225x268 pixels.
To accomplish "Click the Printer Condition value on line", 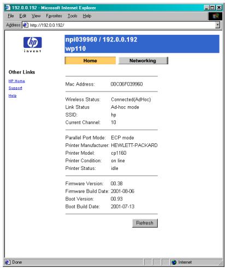I will pyautogui.click(x=118, y=161).
